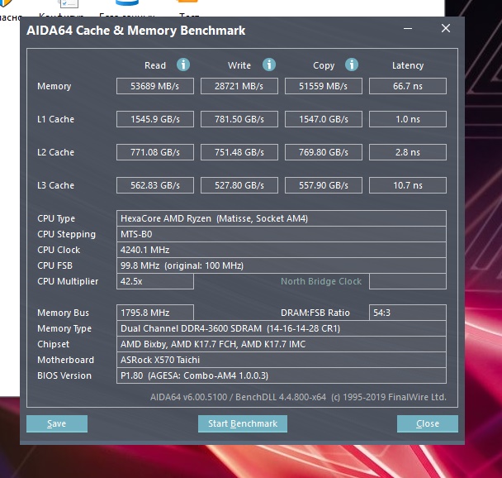Select the Memory Copy value 51559 MB/s
502x478 pixels.
(x=324, y=86)
